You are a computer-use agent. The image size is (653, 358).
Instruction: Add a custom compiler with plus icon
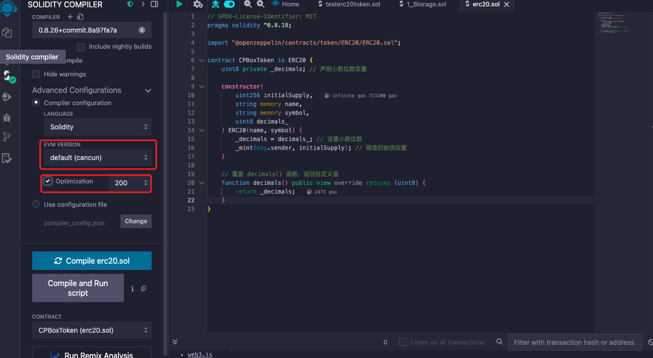click(x=70, y=17)
